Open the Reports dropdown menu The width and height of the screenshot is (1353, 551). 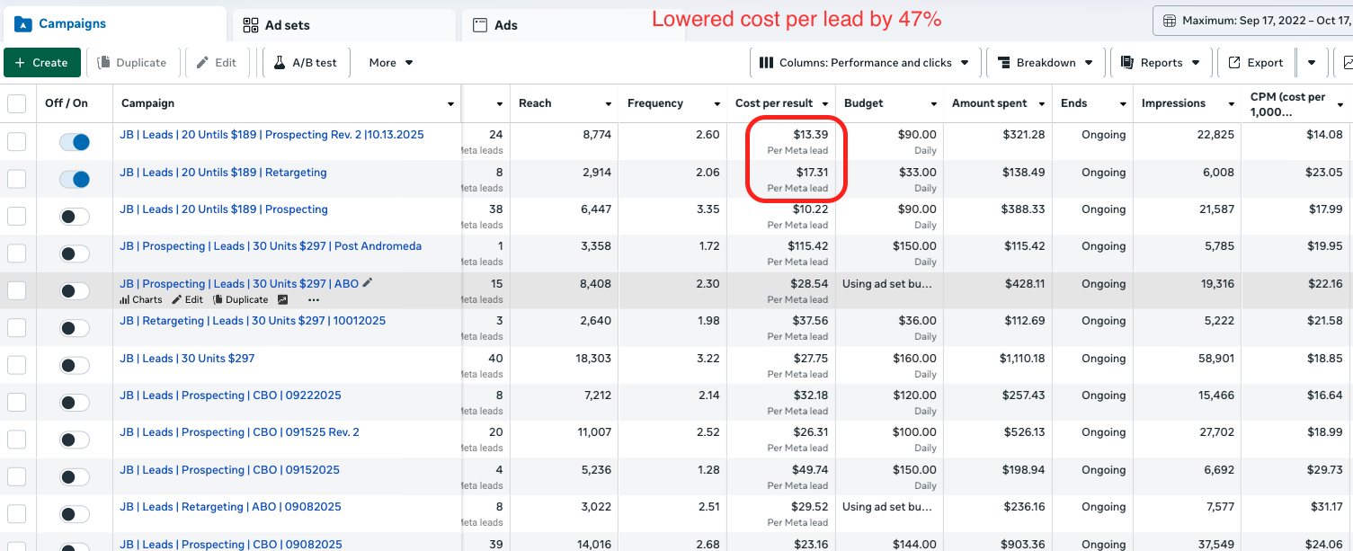coord(1161,63)
